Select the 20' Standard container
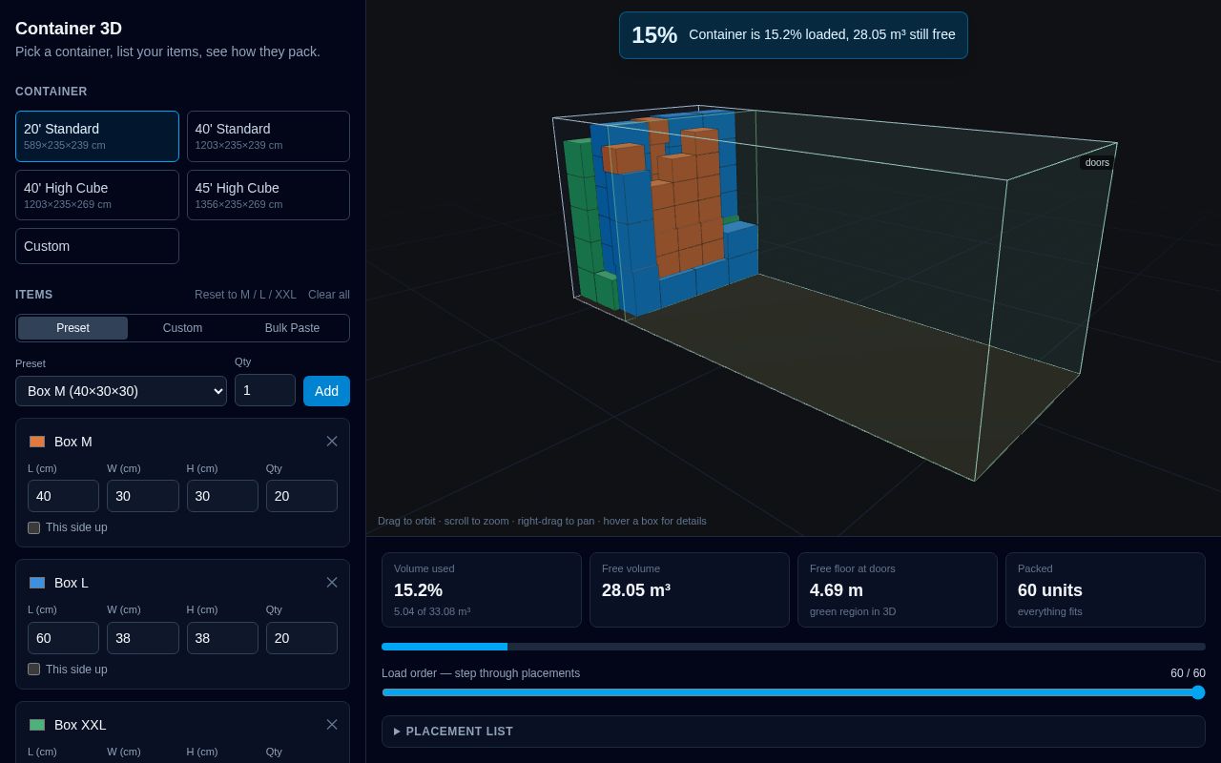Screen dimensions: 1221x763 97,136
